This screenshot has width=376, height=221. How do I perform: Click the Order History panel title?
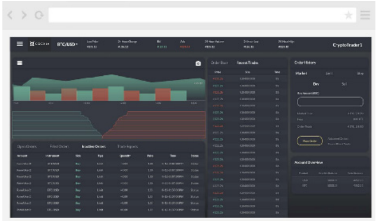[x=305, y=62]
